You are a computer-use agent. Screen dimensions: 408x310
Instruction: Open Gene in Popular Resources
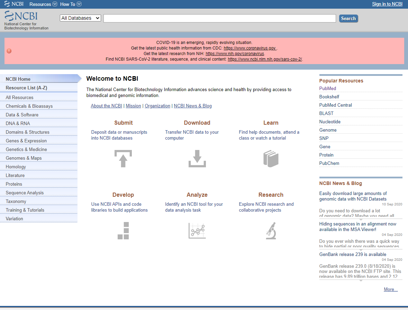(325, 147)
